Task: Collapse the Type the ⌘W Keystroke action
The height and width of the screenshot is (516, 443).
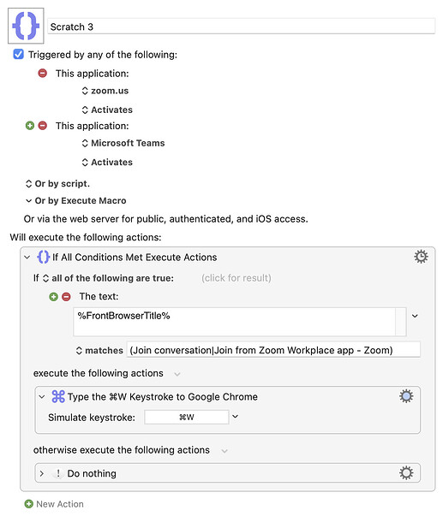Action: pyautogui.click(x=42, y=397)
